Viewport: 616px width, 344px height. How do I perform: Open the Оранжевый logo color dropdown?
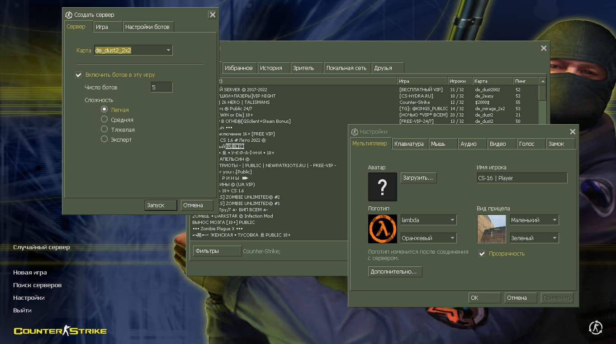tap(428, 238)
